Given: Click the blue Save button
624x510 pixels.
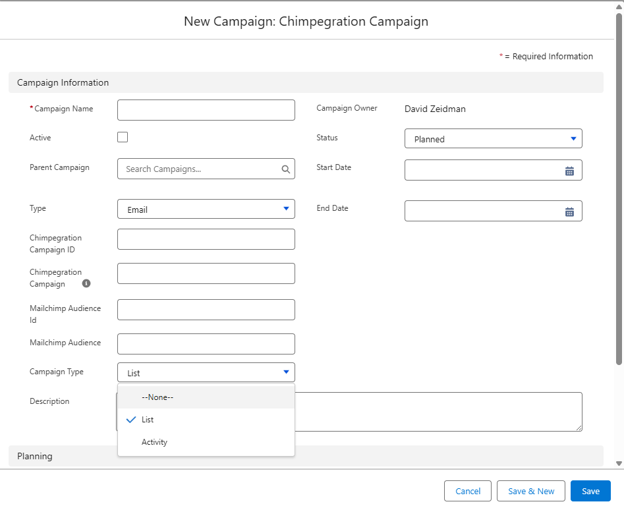Looking at the screenshot, I should pos(590,491).
